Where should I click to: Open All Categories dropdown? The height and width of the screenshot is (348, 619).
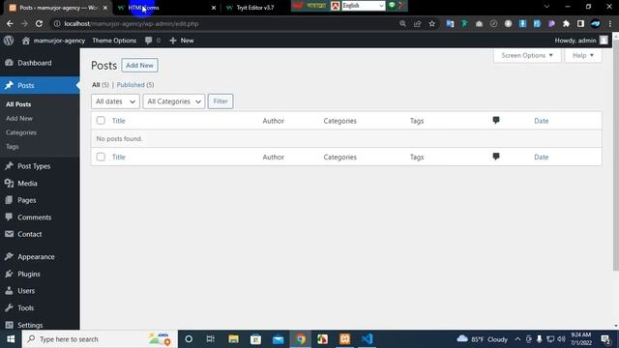(174, 101)
